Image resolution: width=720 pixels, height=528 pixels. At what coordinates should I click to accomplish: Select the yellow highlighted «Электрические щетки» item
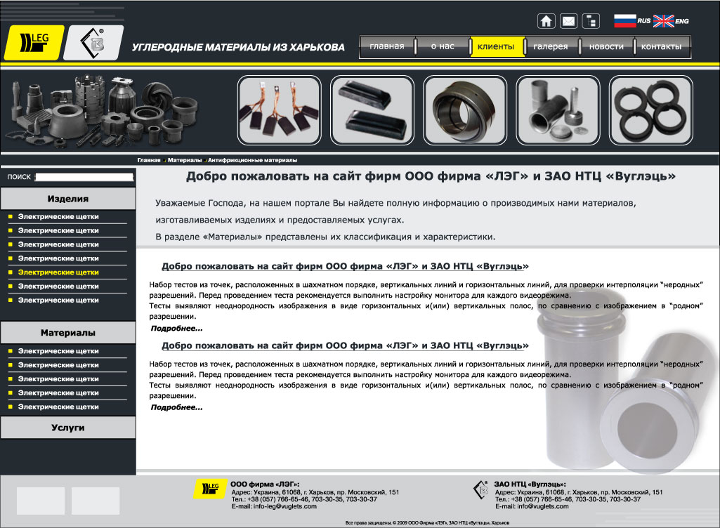pyautogui.click(x=58, y=272)
